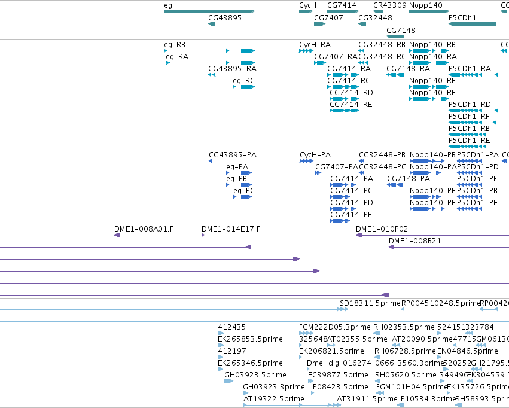Open protein CycH-PA
This screenshot has width=509, height=408.
tap(307, 161)
